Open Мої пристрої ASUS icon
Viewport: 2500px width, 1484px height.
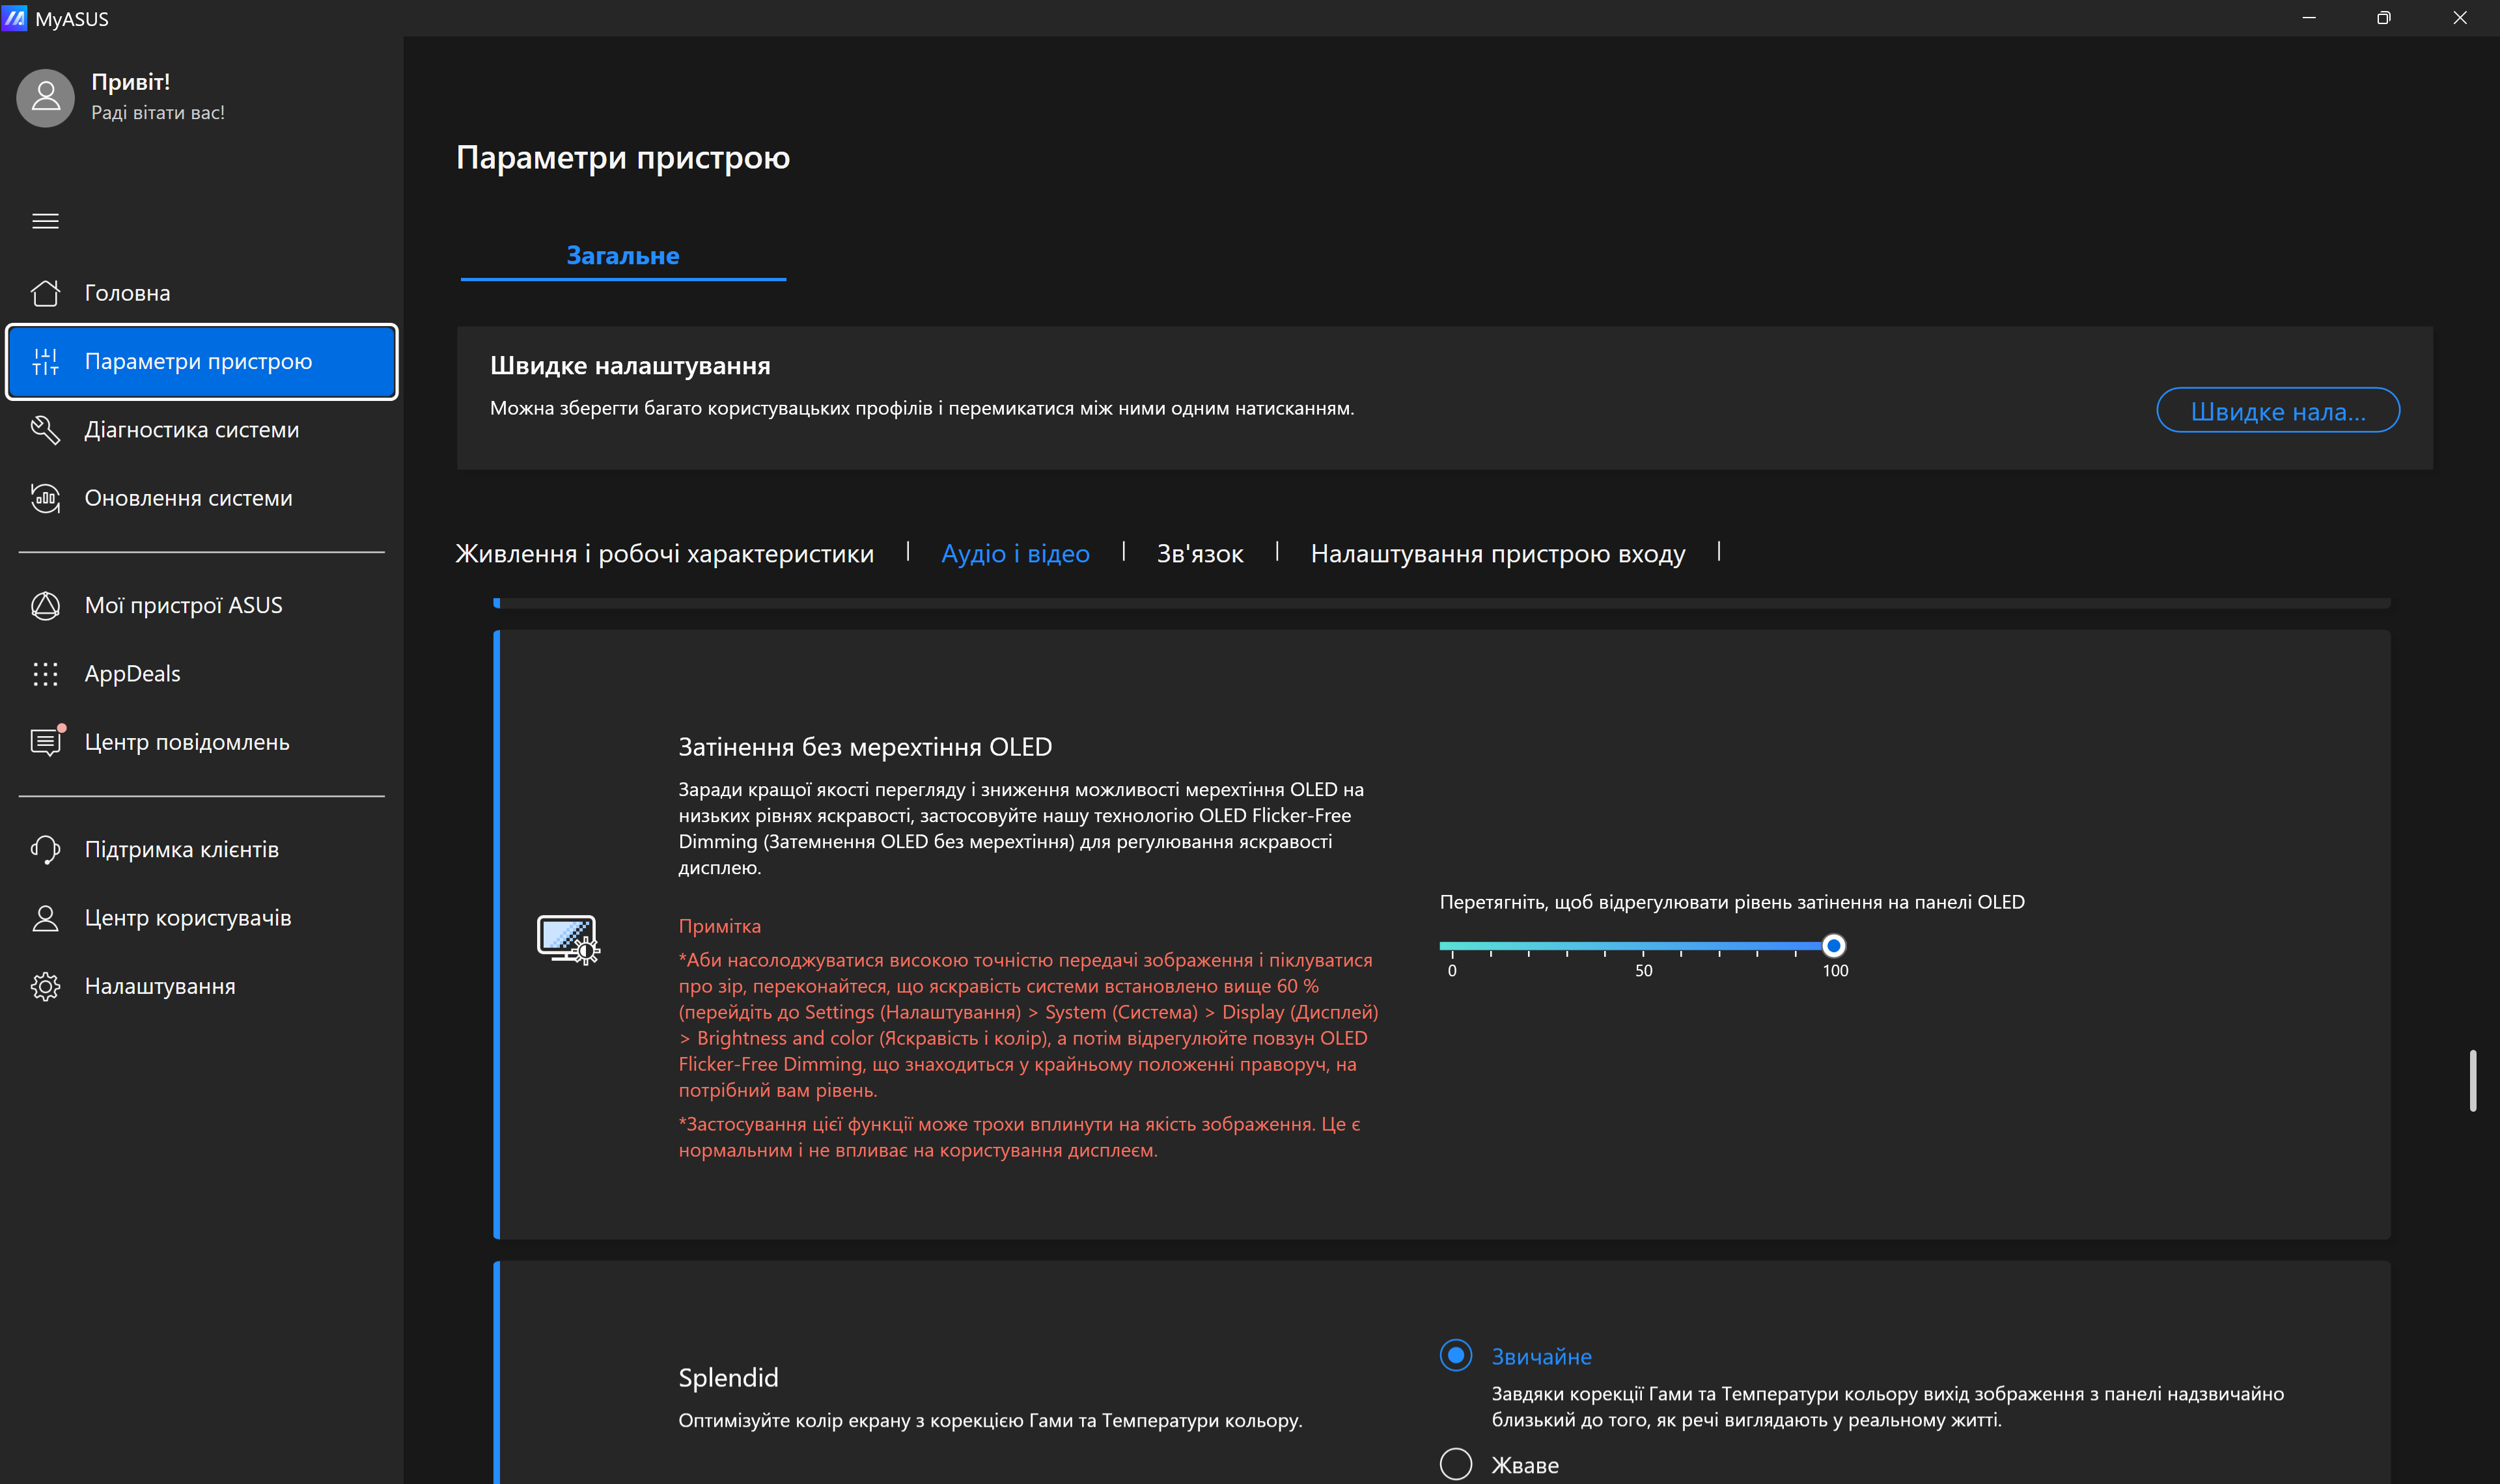coord(45,606)
